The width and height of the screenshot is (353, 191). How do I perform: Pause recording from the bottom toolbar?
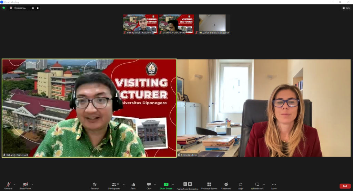point(185,184)
